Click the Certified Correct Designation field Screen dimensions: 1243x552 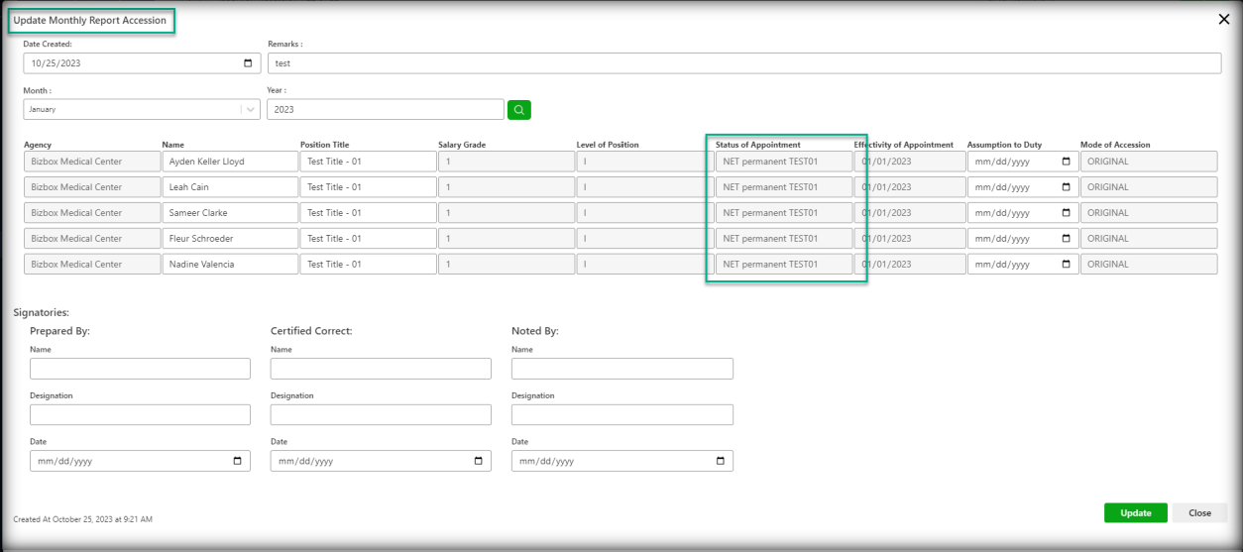381,415
